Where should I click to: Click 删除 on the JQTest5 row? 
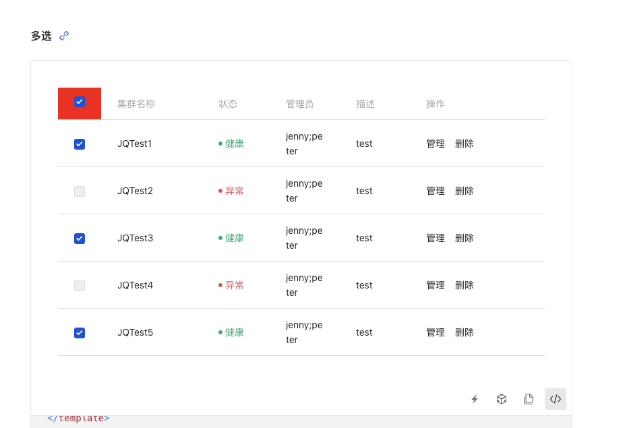pyautogui.click(x=464, y=332)
